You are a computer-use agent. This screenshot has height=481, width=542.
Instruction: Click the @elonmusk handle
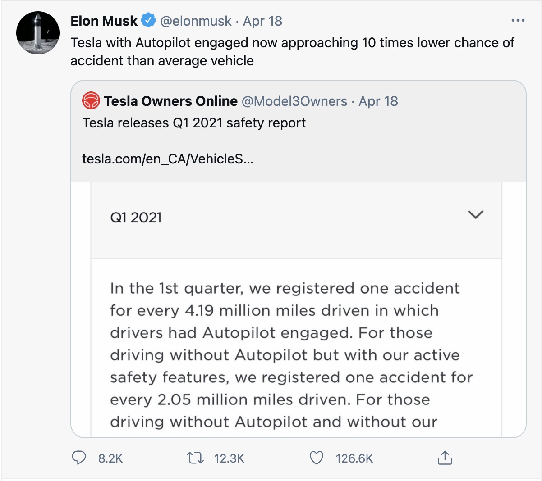pyautogui.click(x=196, y=21)
